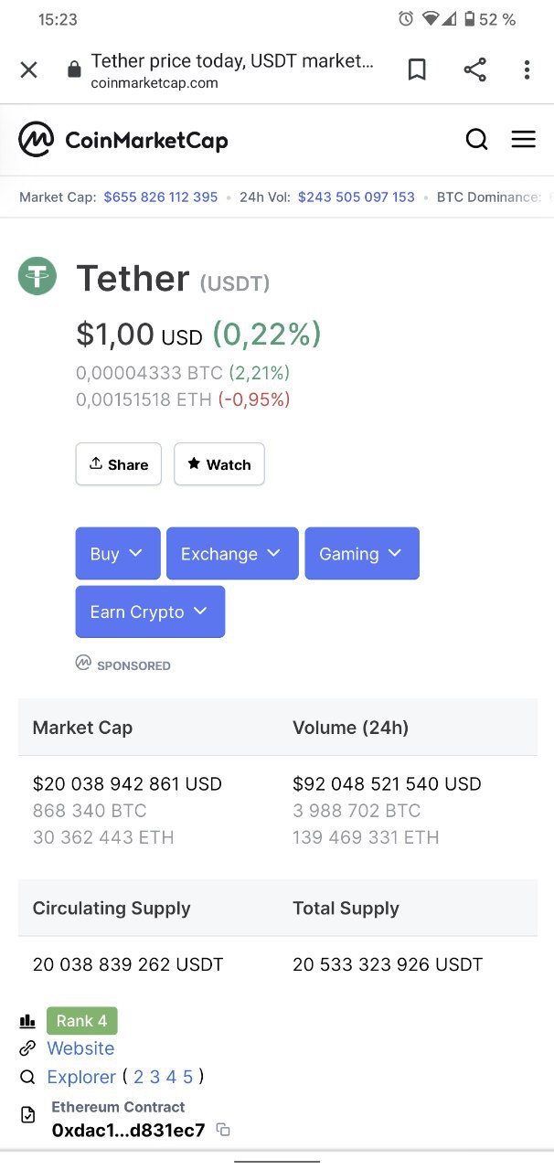Tap the green Rank 4 badge
The width and height of the screenshot is (554, 1170).
82,1021
